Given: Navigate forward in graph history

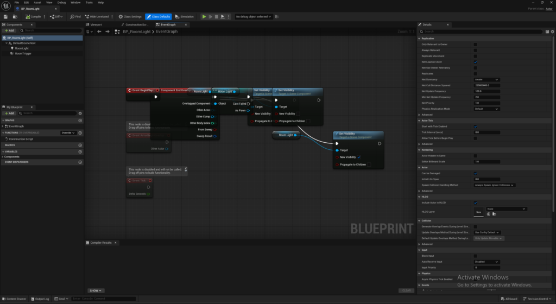Looking at the screenshot, I should 108,31.
